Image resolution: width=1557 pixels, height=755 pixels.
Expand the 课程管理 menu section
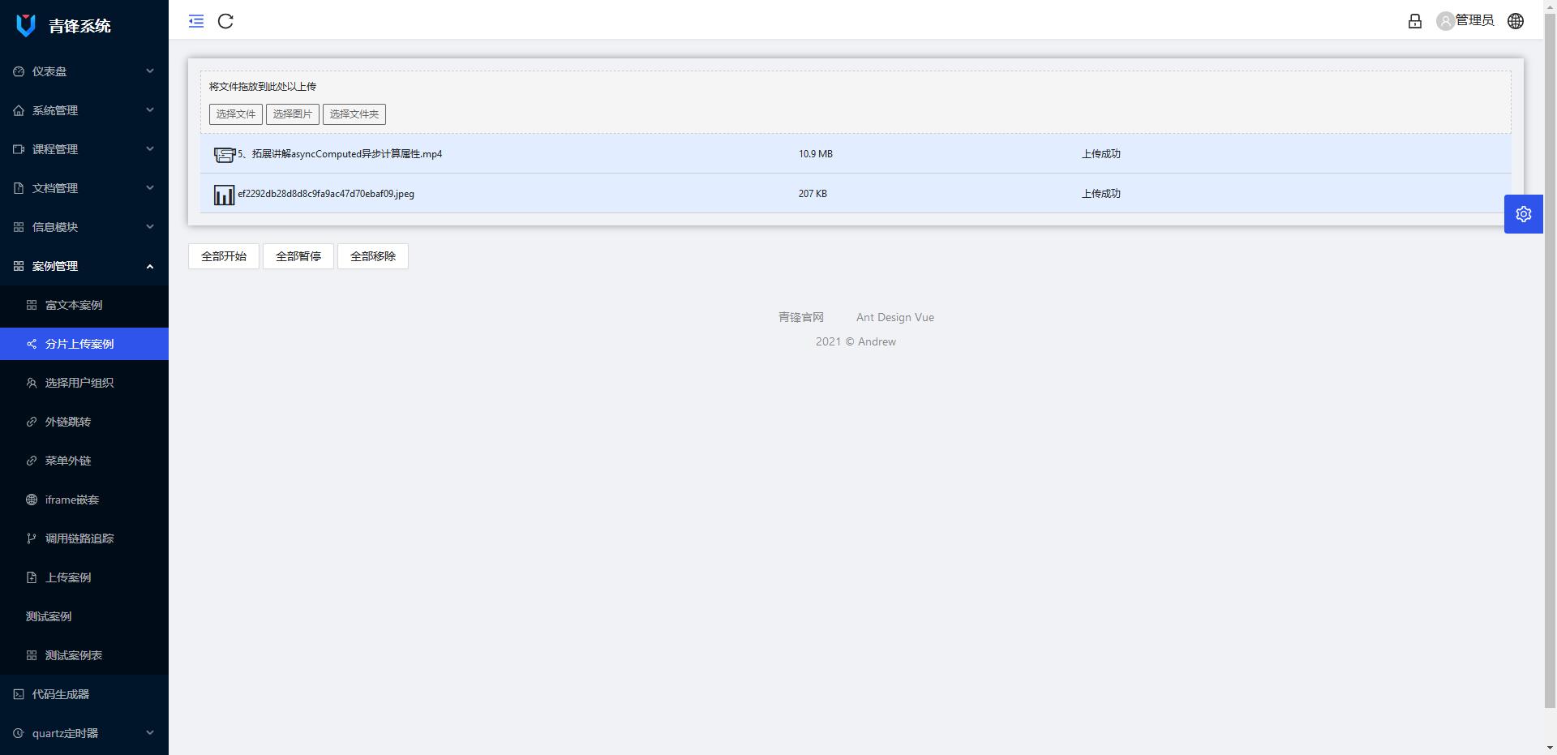84,149
